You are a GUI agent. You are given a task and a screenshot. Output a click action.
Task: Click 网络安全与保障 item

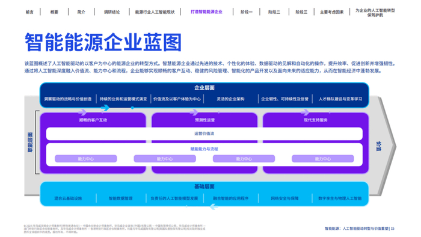284,199
